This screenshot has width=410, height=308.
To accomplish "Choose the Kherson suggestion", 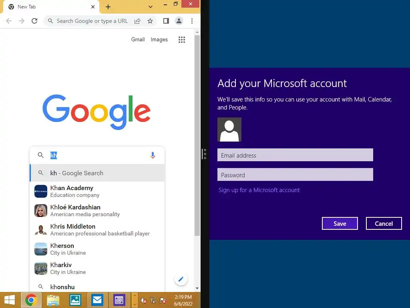I will pyautogui.click(x=97, y=249).
